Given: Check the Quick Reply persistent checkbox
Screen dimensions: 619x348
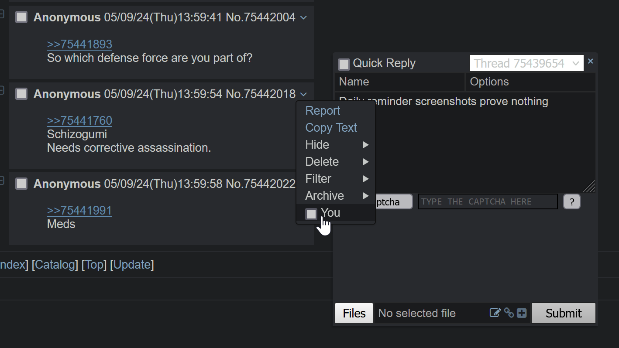Looking at the screenshot, I should pos(344,64).
